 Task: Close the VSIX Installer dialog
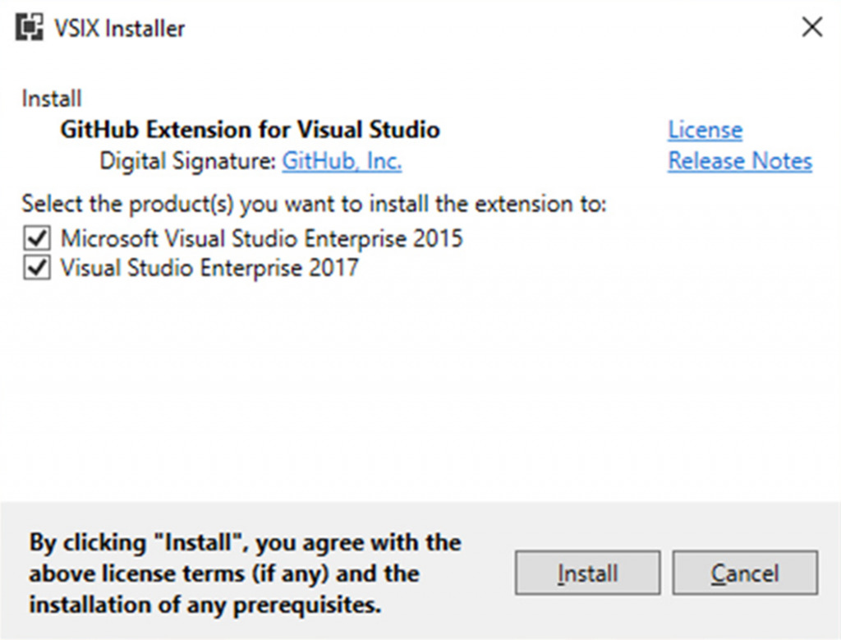click(811, 28)
